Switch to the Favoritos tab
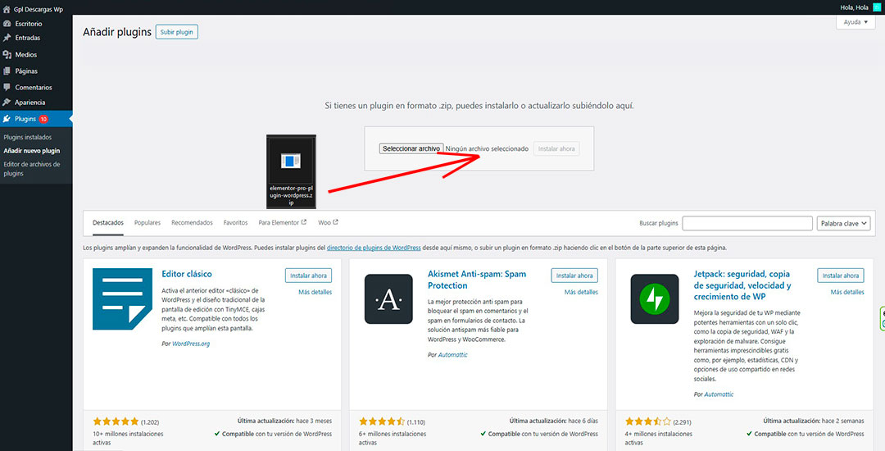This screenshot has width=885, height=451. tap(235, 223)
